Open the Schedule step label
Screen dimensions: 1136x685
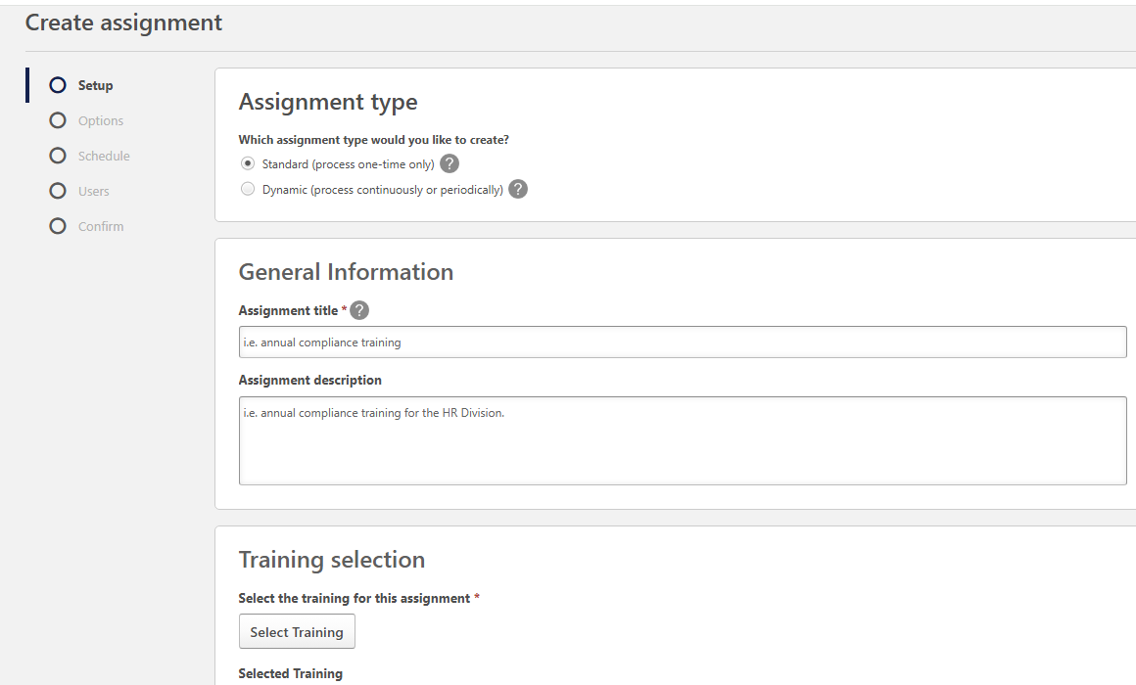[x=104, y=156]
